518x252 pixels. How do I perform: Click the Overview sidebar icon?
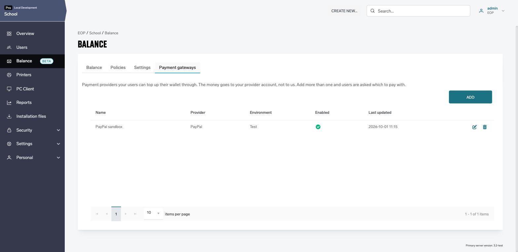[9, 34]
